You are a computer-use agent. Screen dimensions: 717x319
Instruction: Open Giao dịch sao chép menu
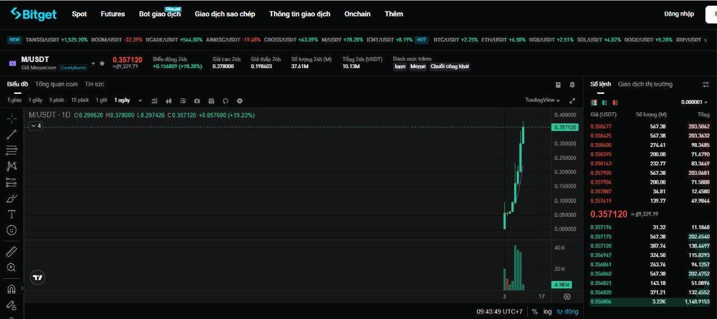click(x=225, y=14)
